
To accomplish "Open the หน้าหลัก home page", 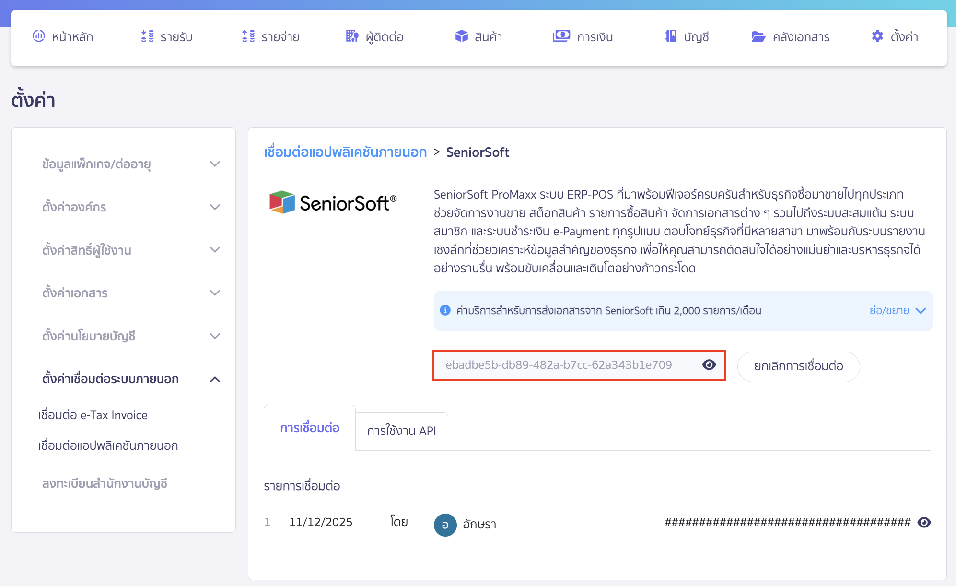I will 39,36.
